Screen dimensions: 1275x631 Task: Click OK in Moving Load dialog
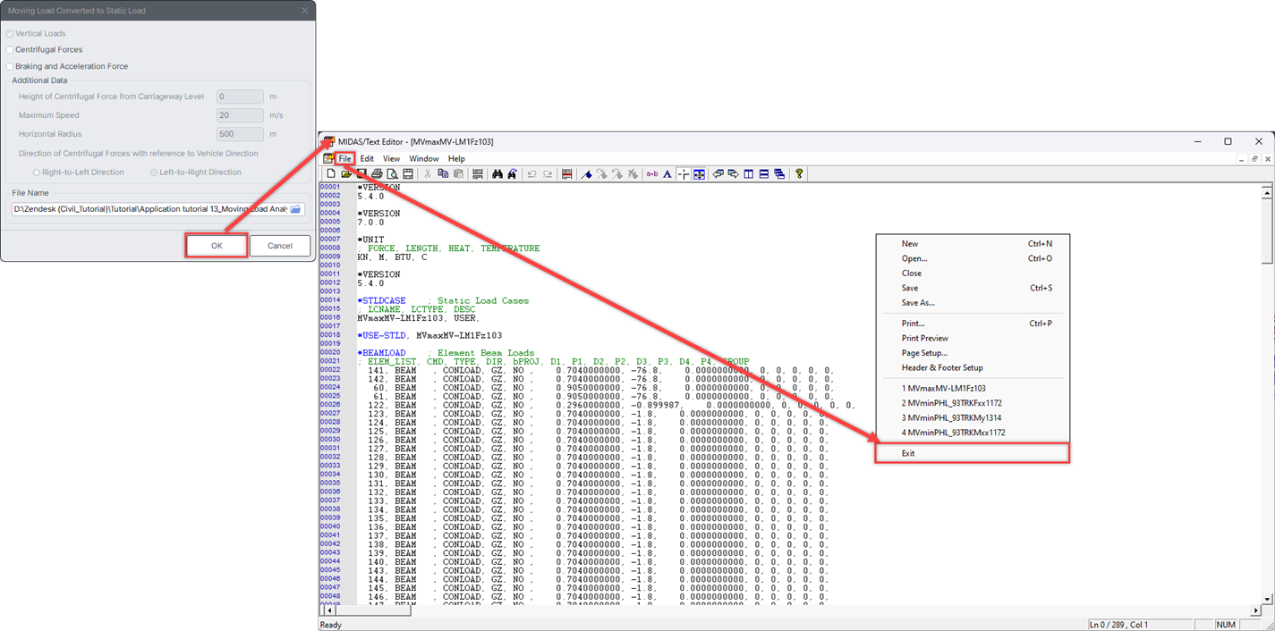(x=217, y=246)
